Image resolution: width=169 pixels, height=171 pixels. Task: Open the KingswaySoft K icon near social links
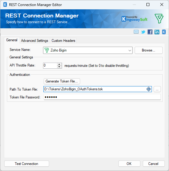[164, 32]
